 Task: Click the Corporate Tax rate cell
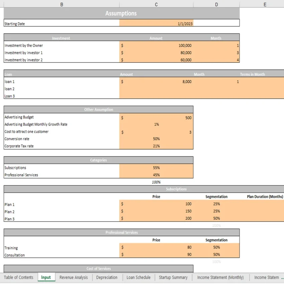(156, 146)
